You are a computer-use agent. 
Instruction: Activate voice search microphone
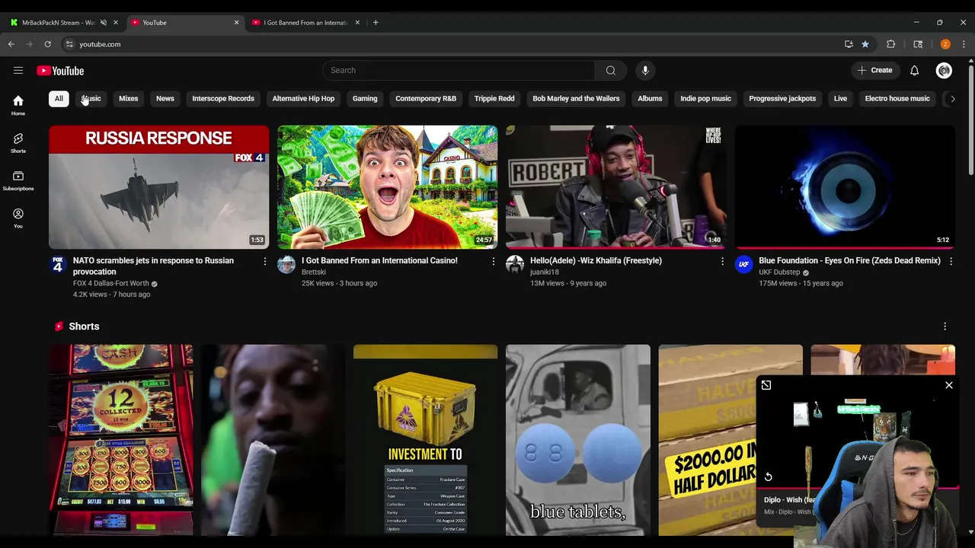[645, 70]
